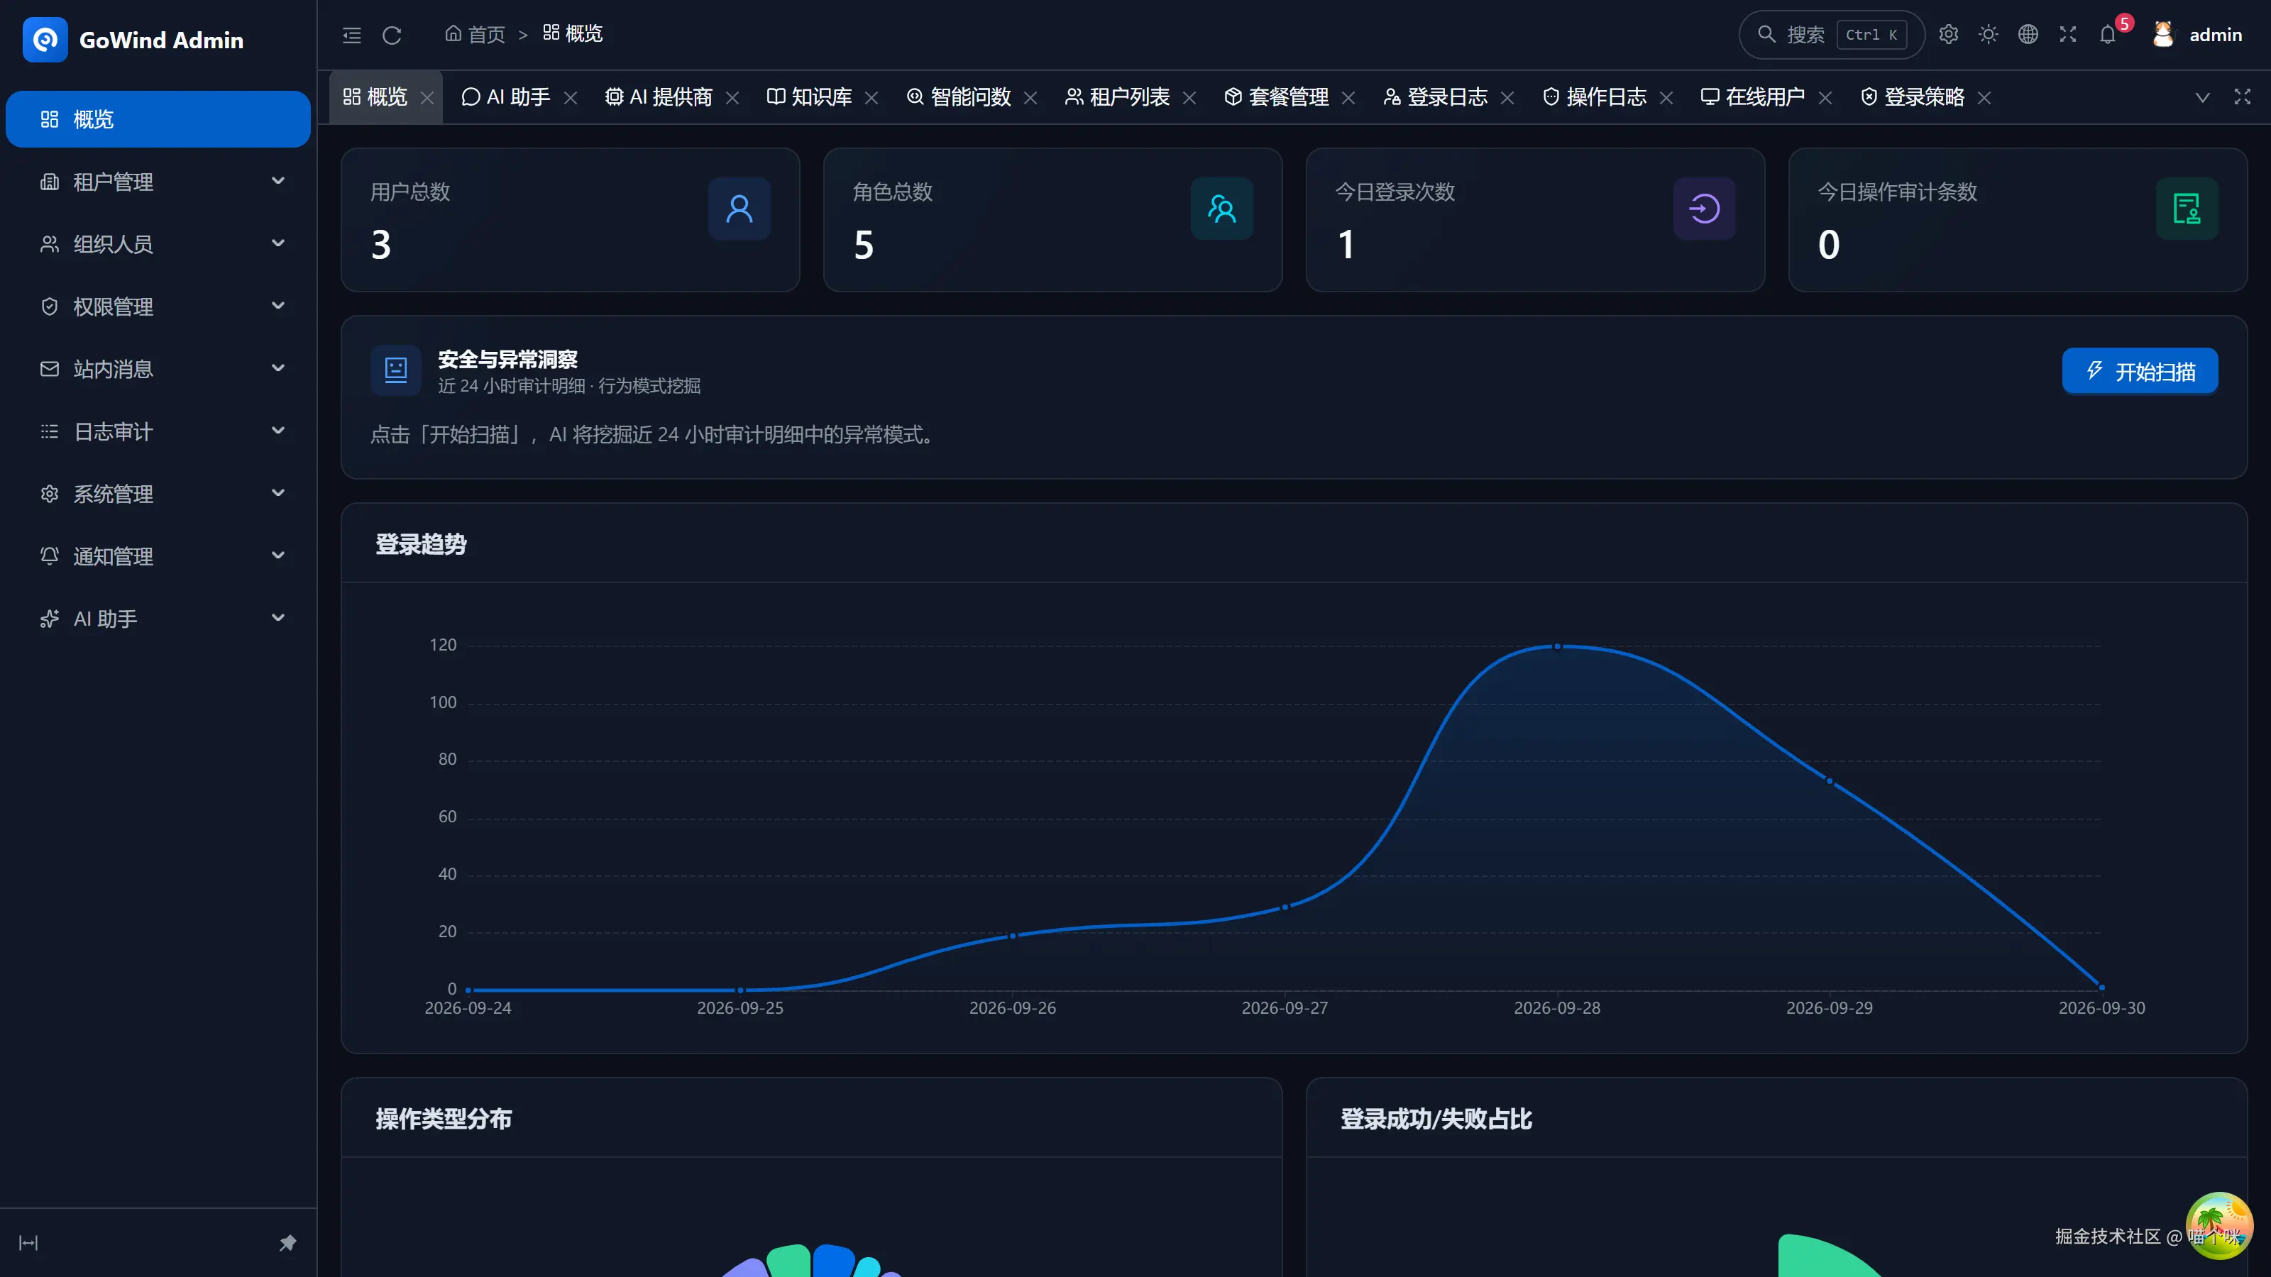
Task: Switch to the 登录日志 tab
Action: pos(1435,97)
